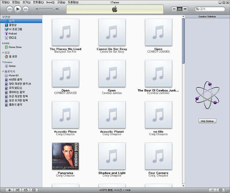Toggle artwork viewer button at bottom left
The height and width of the screenshot is (193, 230).
pos(34,190)
